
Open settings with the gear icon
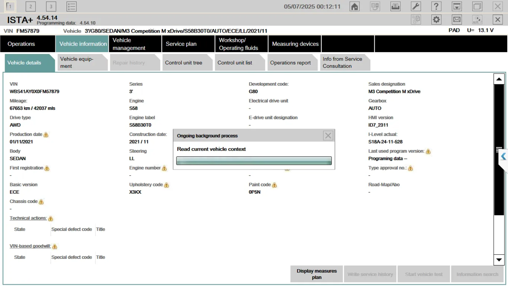(436, 19)
